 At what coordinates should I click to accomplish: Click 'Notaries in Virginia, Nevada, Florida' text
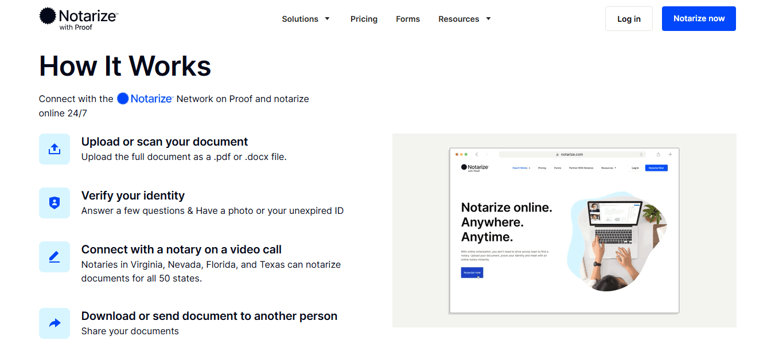211,271
